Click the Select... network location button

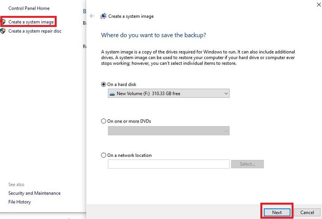coord(248,164)
